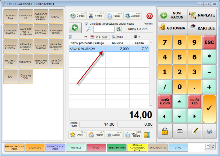Click the padlock lock icon

click(x=165, y=131)
